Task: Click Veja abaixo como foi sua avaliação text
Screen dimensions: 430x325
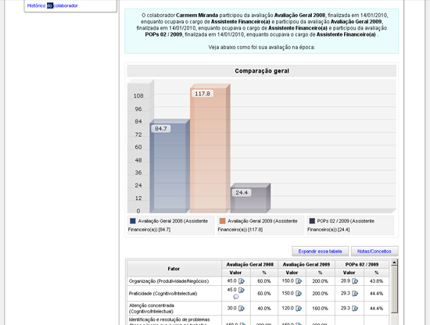Action: 262,47
